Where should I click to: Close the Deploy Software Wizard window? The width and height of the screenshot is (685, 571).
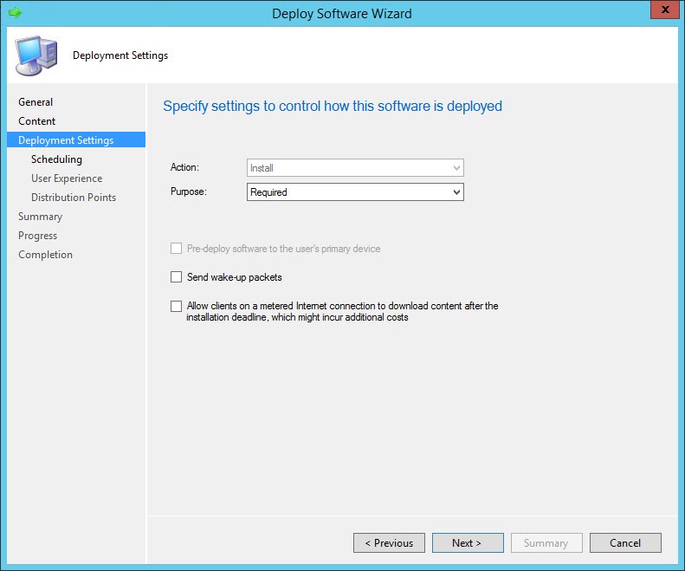(664, 11)
